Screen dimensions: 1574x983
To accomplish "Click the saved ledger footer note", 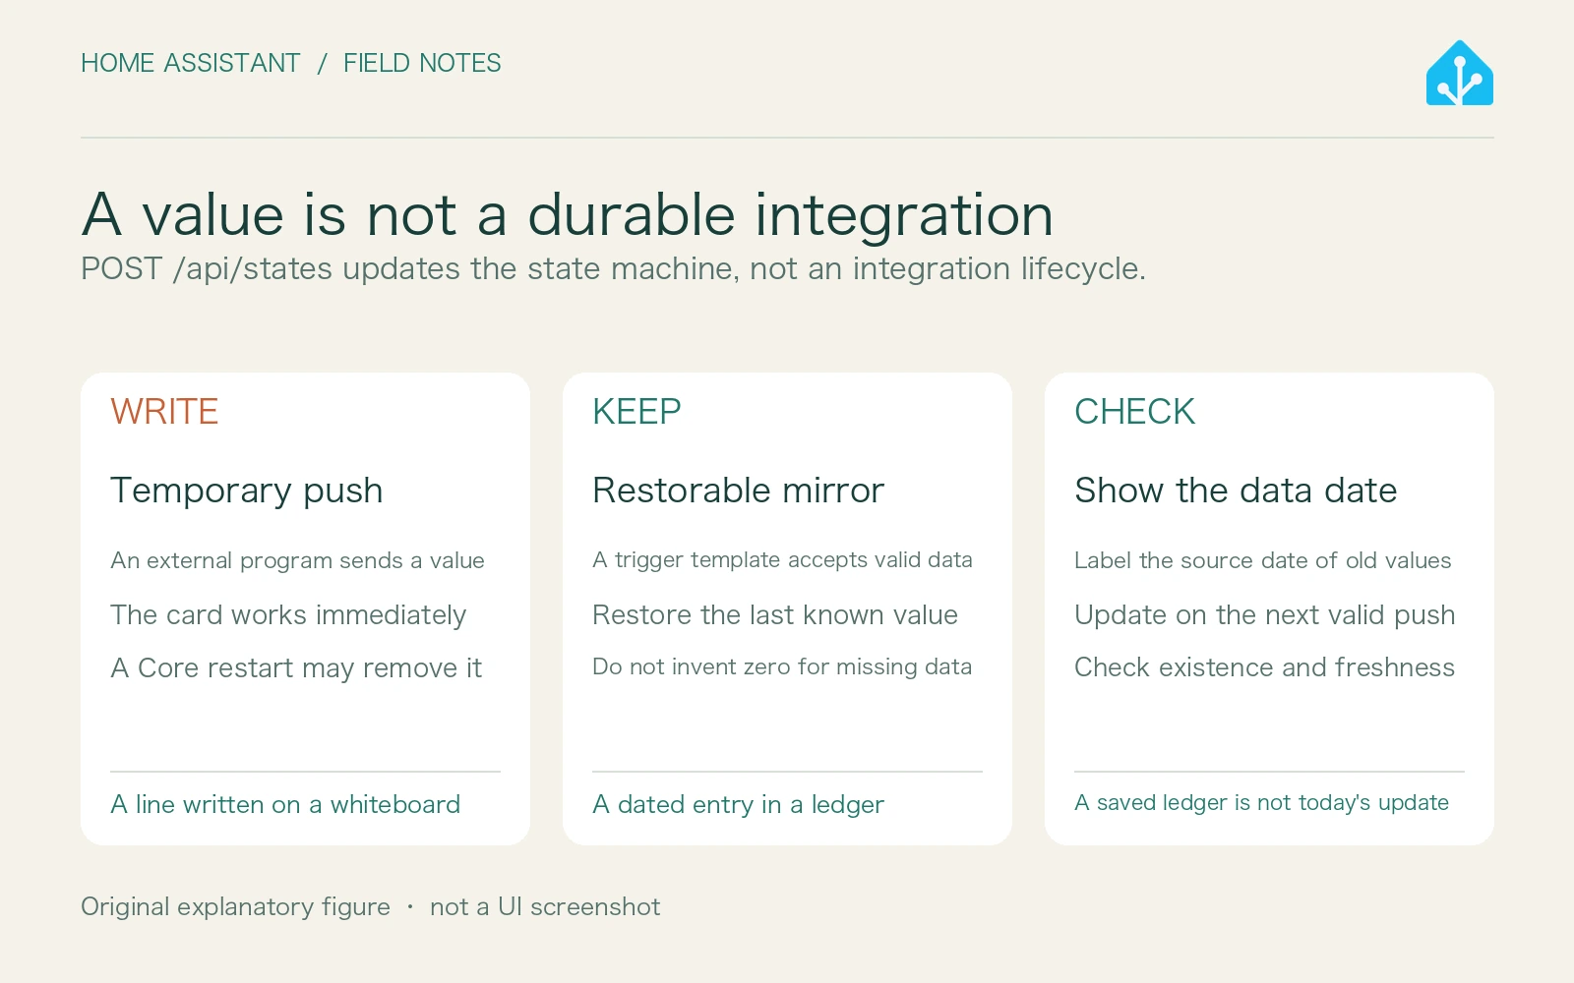I will pyautogui.click(x=1261, y=803).
